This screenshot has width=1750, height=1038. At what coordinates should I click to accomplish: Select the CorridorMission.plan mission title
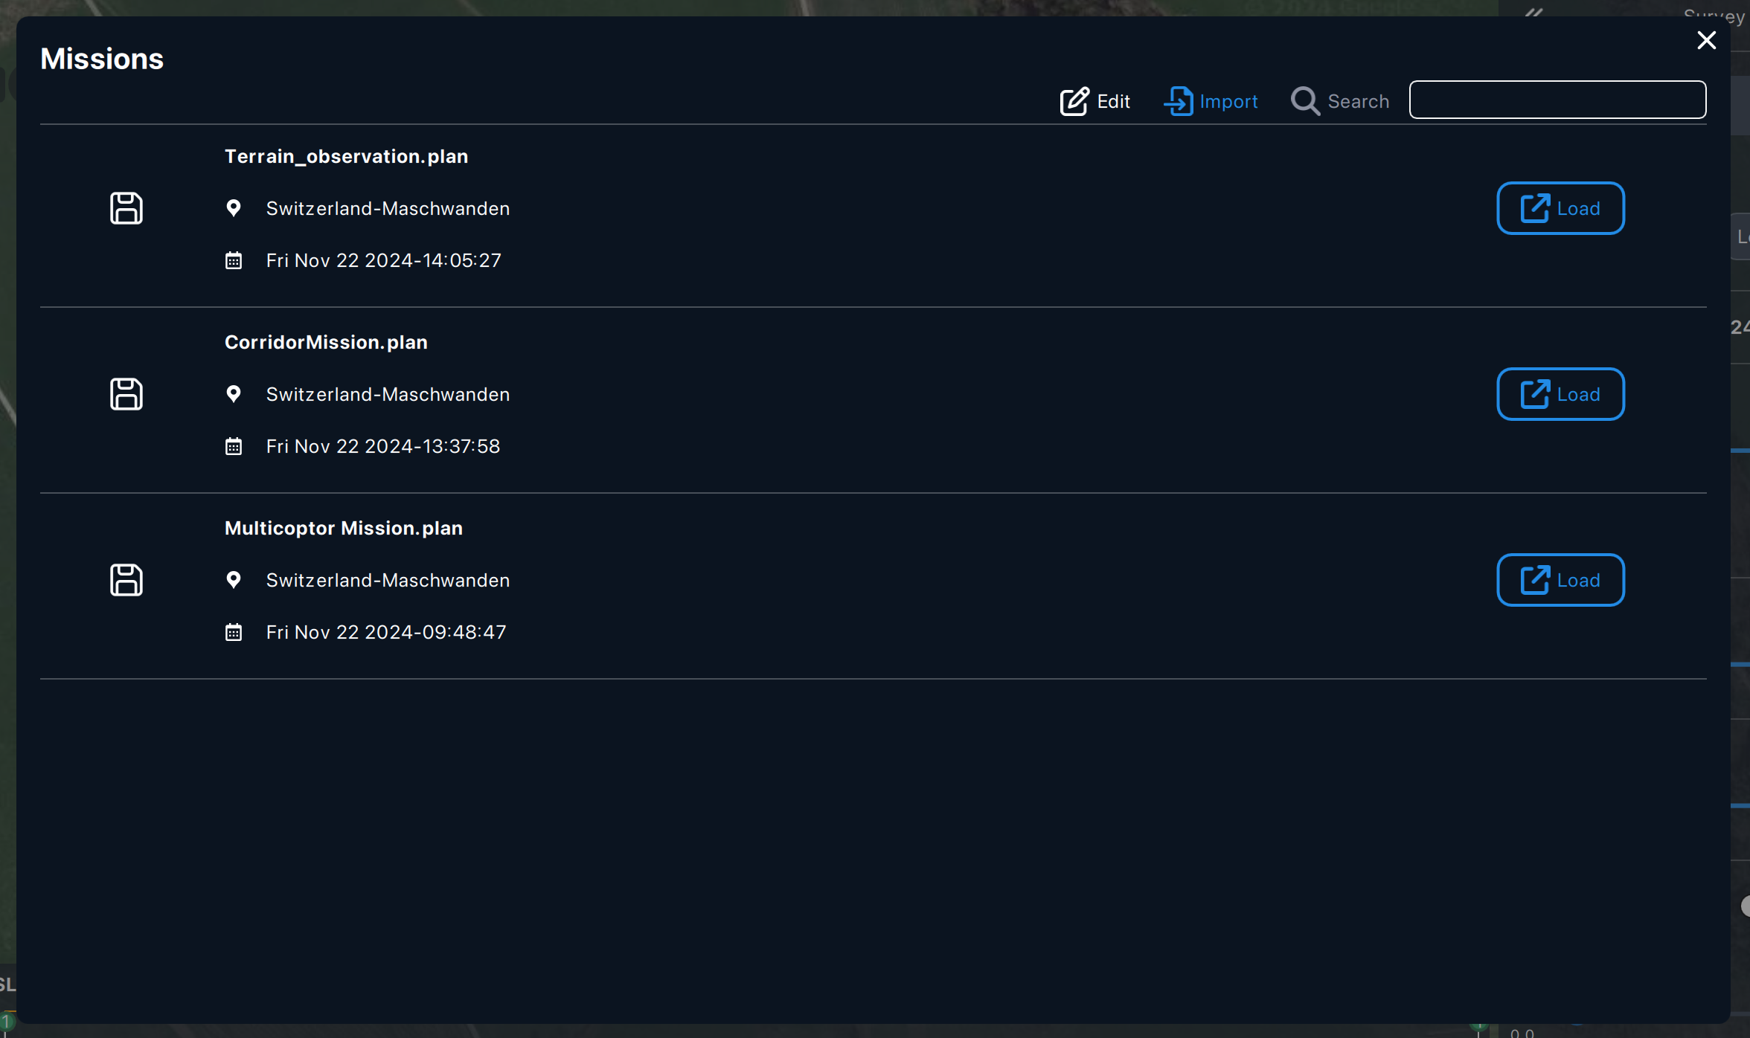tap(326, 342)
